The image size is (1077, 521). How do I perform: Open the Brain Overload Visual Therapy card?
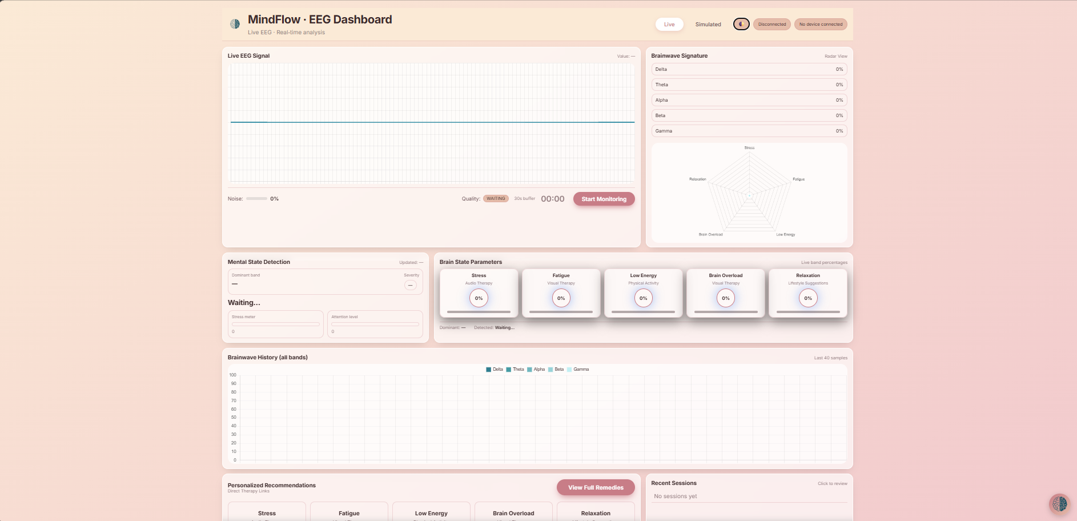click(x=726, y=293)
